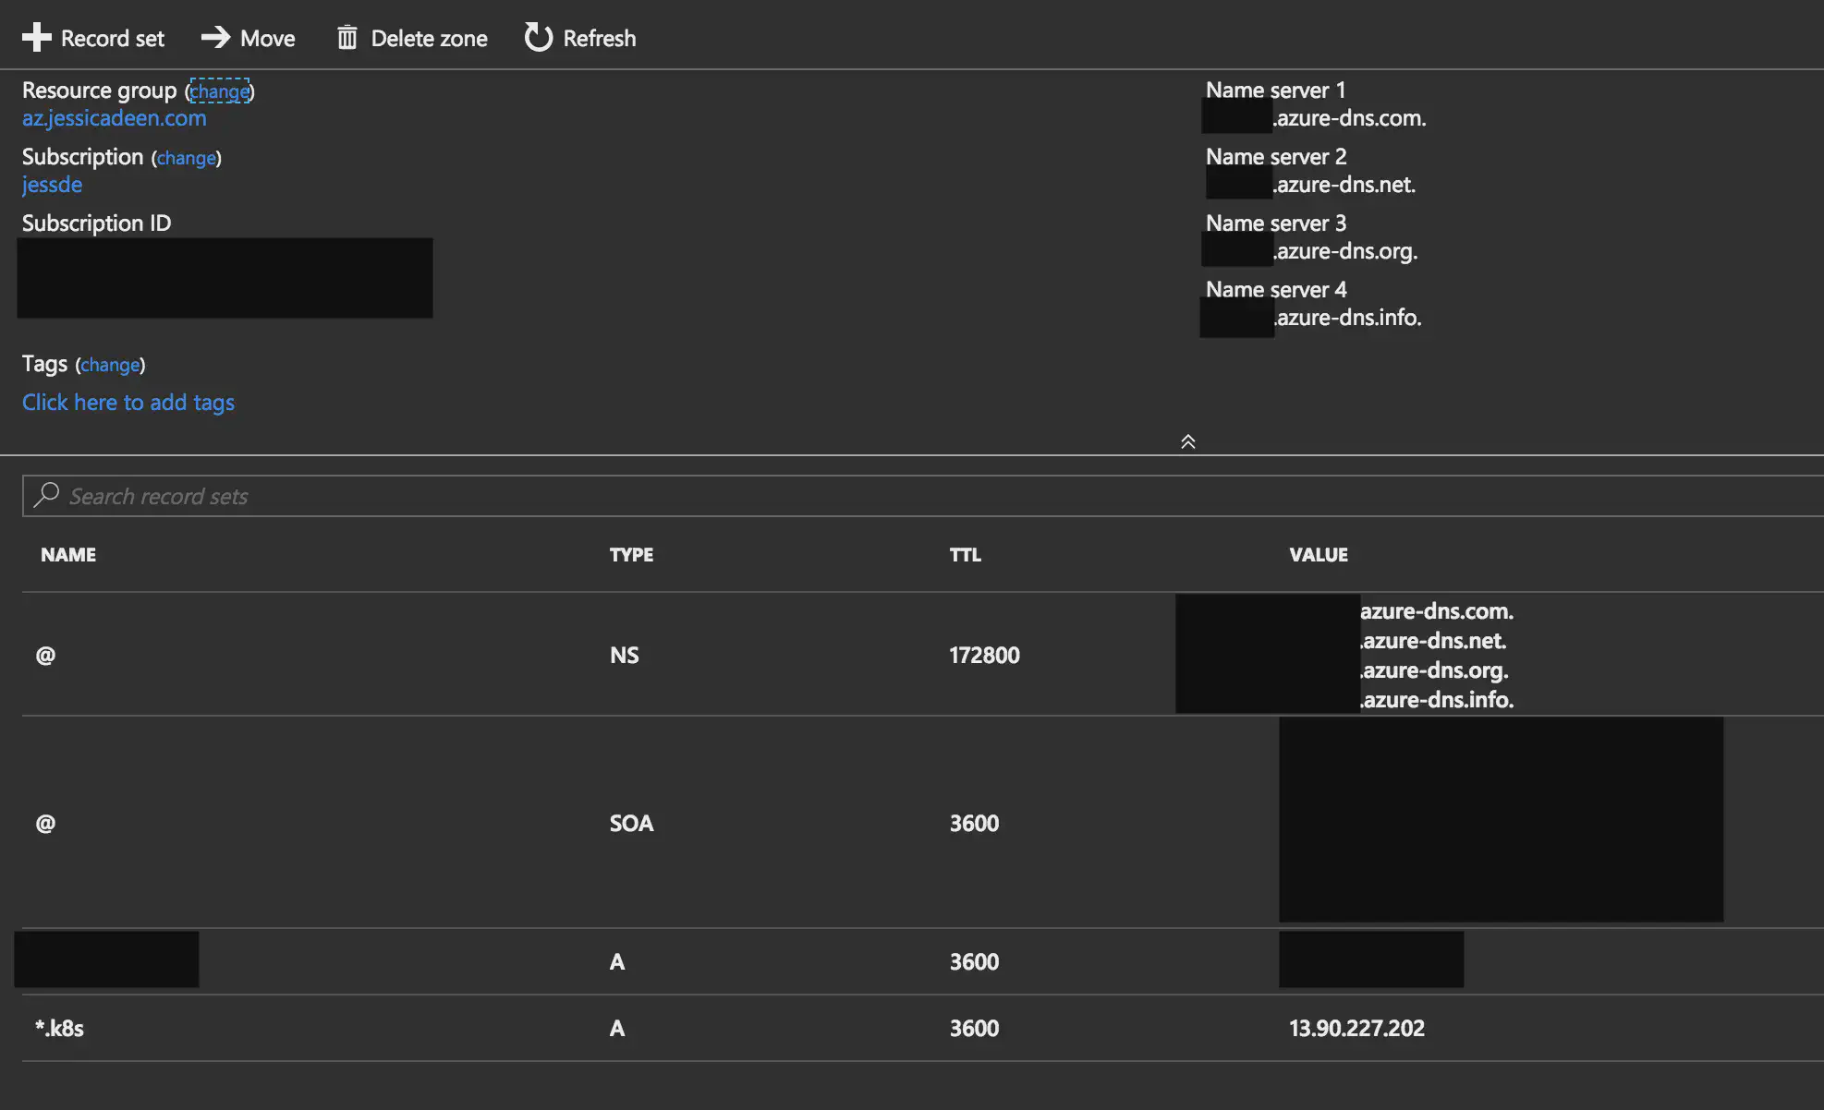Image resolution: width=1824 pixels, height=1110 pixels.
Task: Click the Refresh icon
Action: point(538,37)
